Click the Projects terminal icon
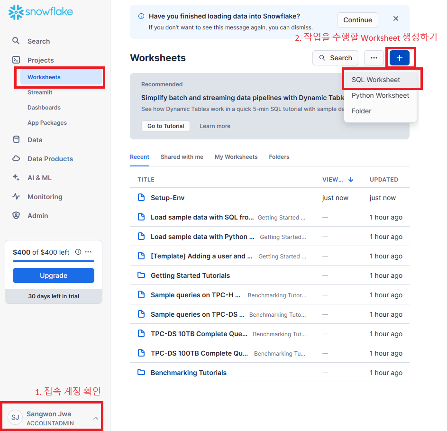 pyautogui.click(x=16, y=60)
